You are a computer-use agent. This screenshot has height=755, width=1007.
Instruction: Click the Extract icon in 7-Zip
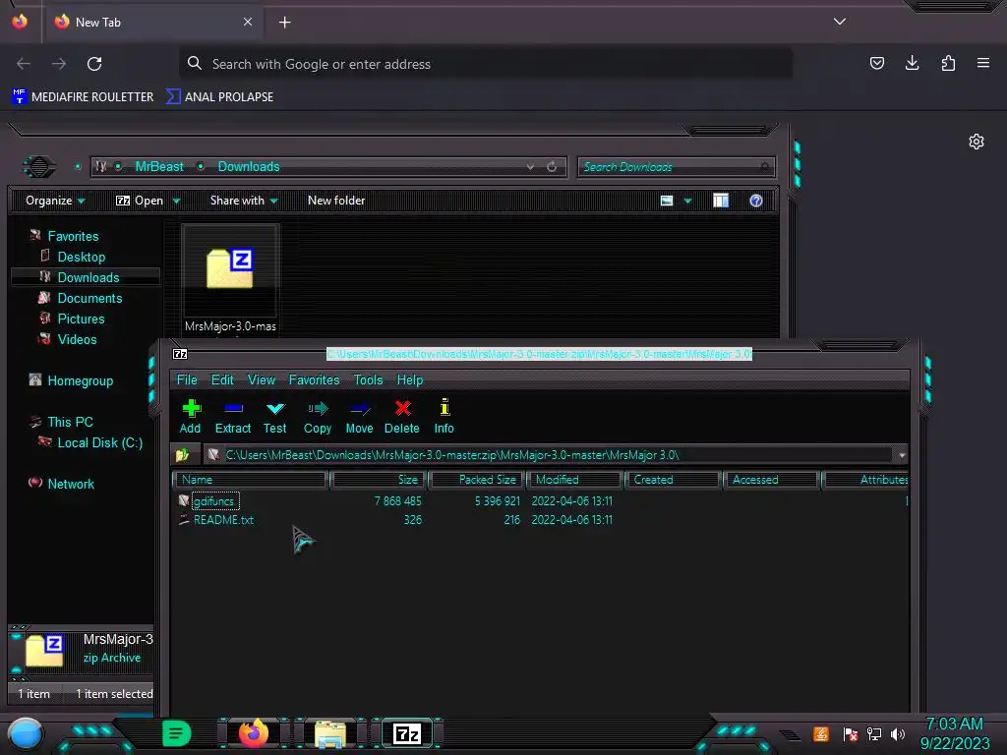pyautogui.click(x=232, y=417)
